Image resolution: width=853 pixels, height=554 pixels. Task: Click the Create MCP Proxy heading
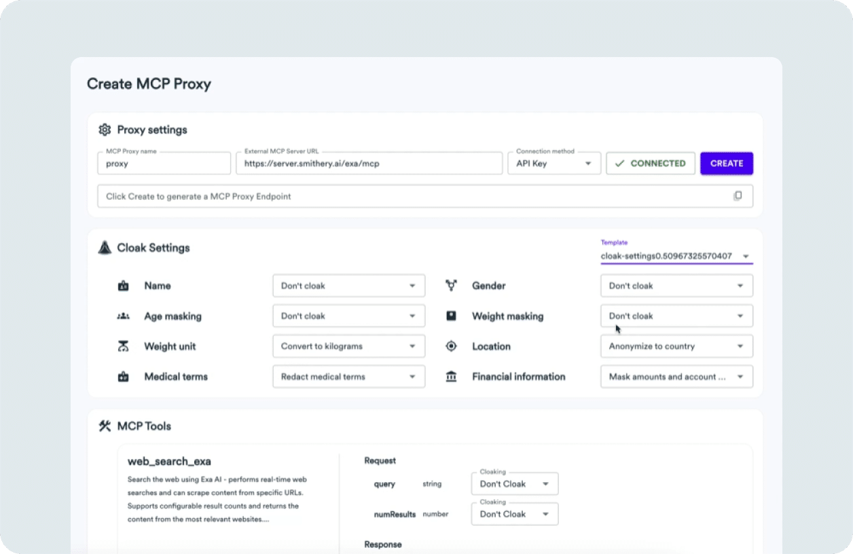coord(149,84)
